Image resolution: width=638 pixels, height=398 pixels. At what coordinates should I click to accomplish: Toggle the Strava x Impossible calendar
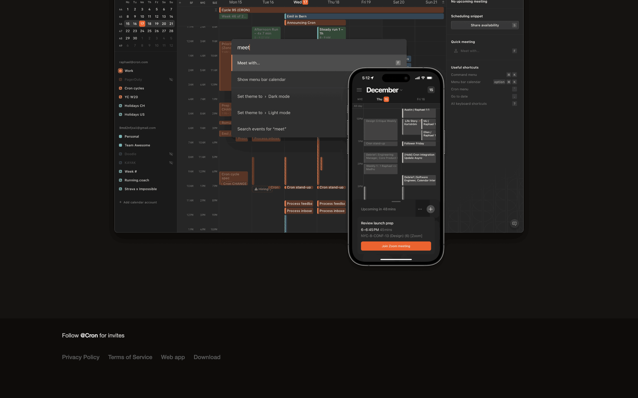[x=120, y=189]
